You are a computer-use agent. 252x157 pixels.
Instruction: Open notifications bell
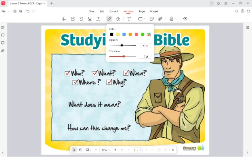tap(218, 3)
